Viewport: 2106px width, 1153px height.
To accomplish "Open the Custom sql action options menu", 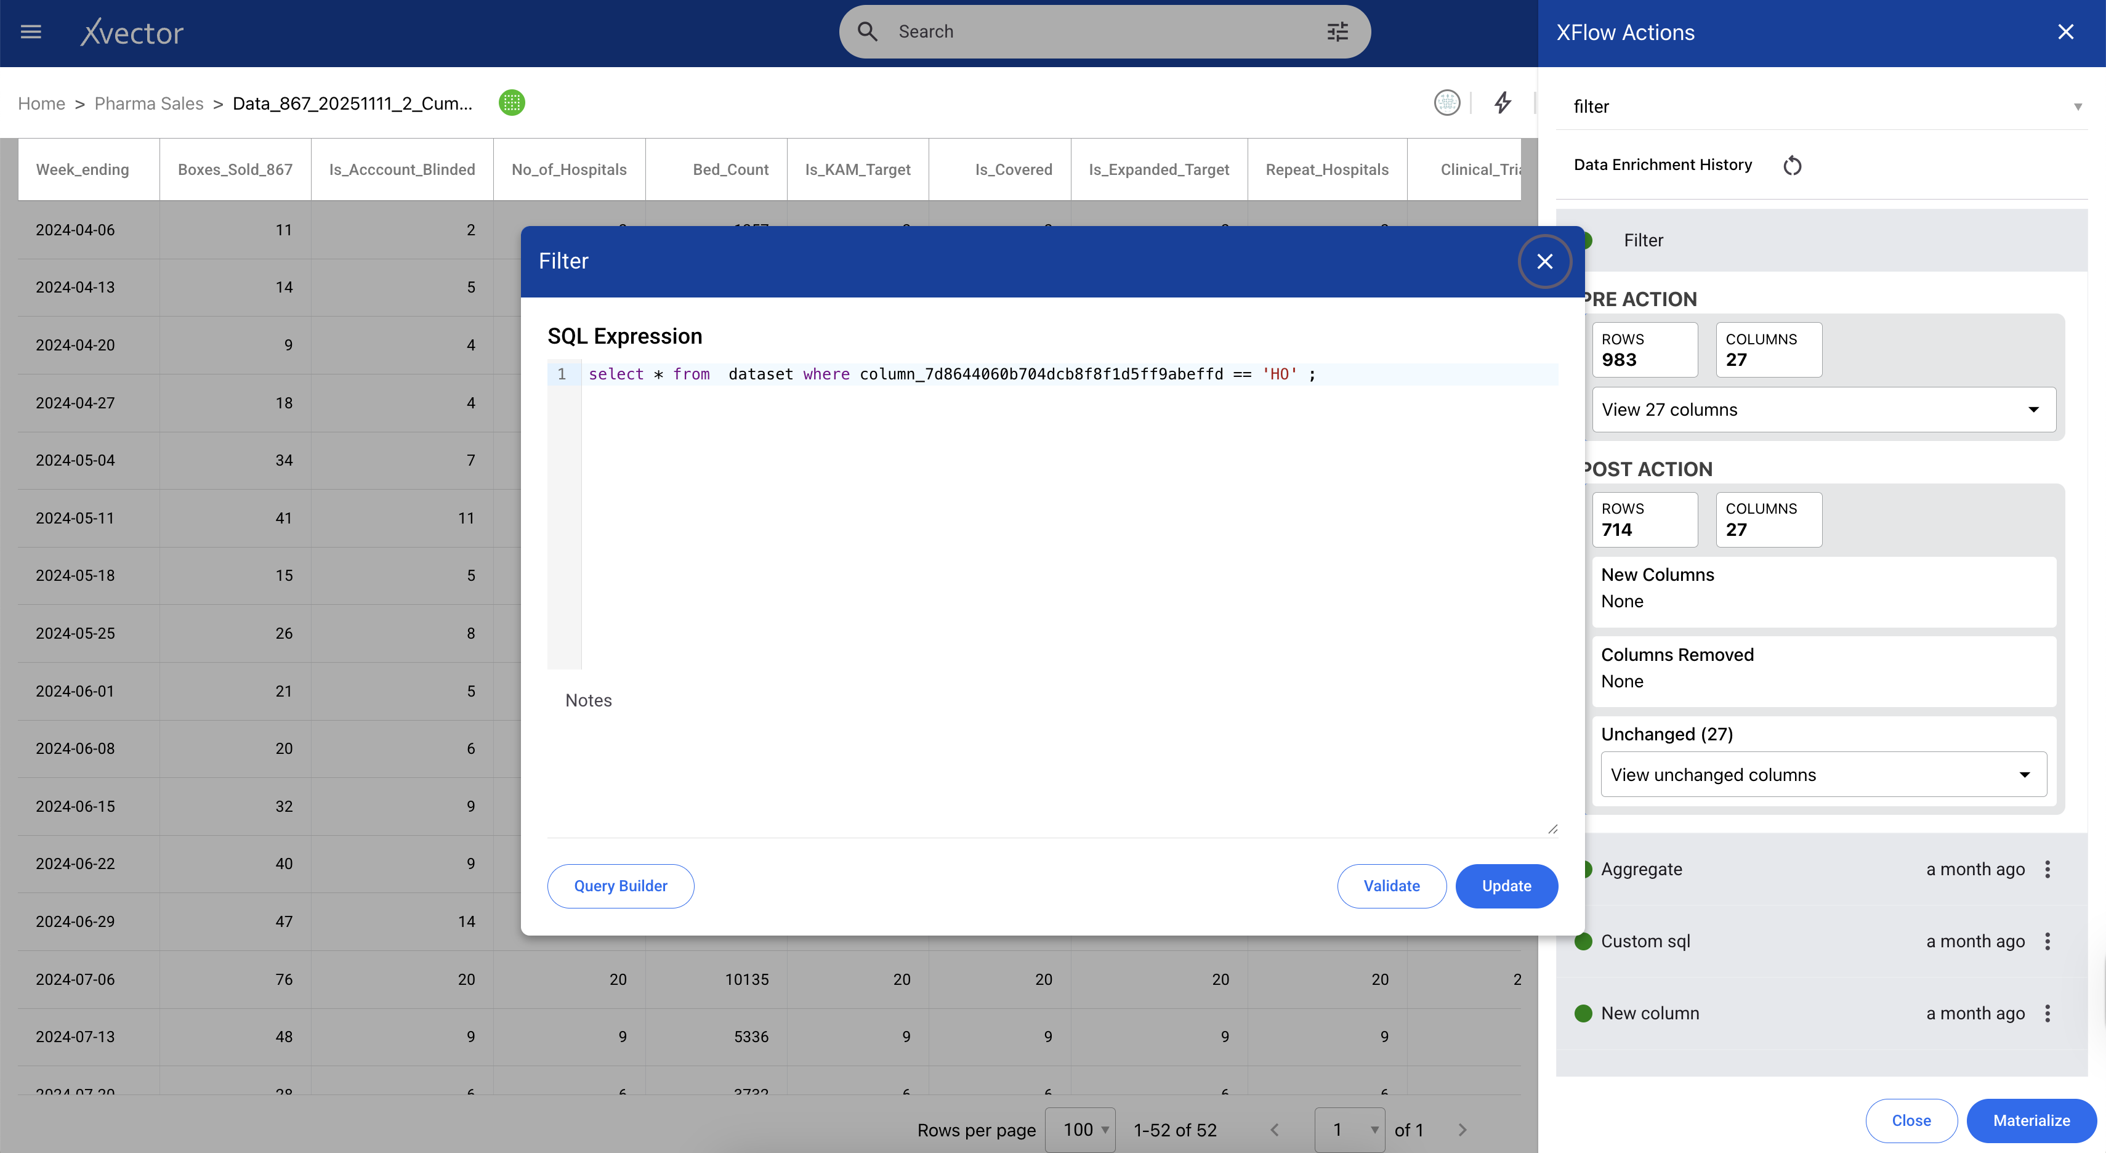I will tap(2048, 941).
